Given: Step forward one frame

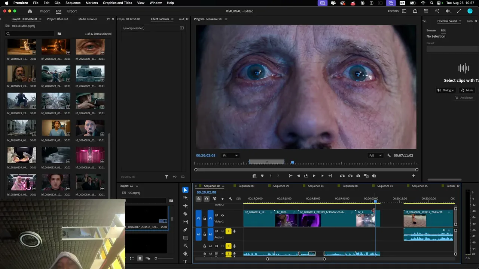Looking at the screenshot, I should [322, 176].
